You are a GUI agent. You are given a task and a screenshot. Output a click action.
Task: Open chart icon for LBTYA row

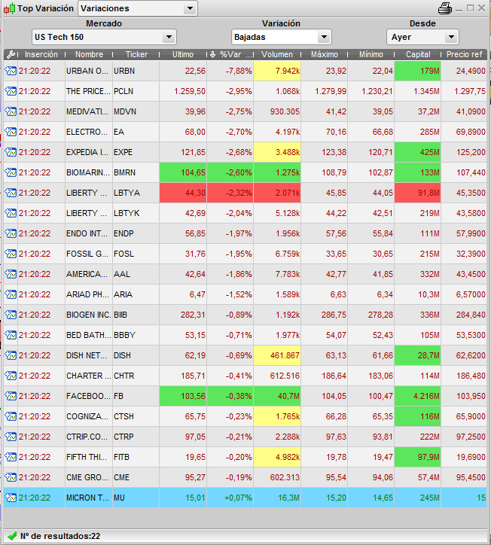point(11,193)
